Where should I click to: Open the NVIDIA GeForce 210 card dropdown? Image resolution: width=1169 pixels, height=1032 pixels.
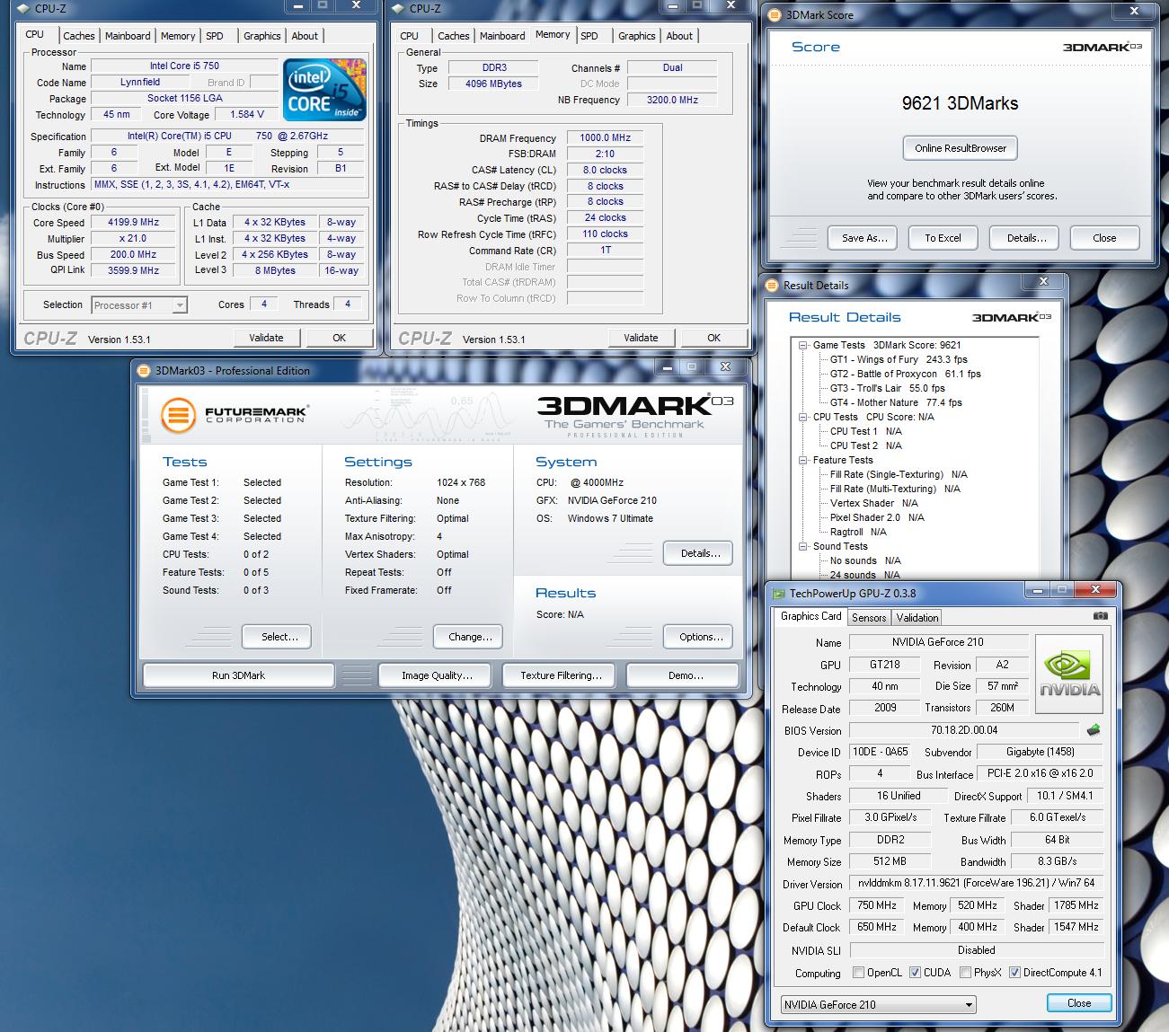(878, 1004)
